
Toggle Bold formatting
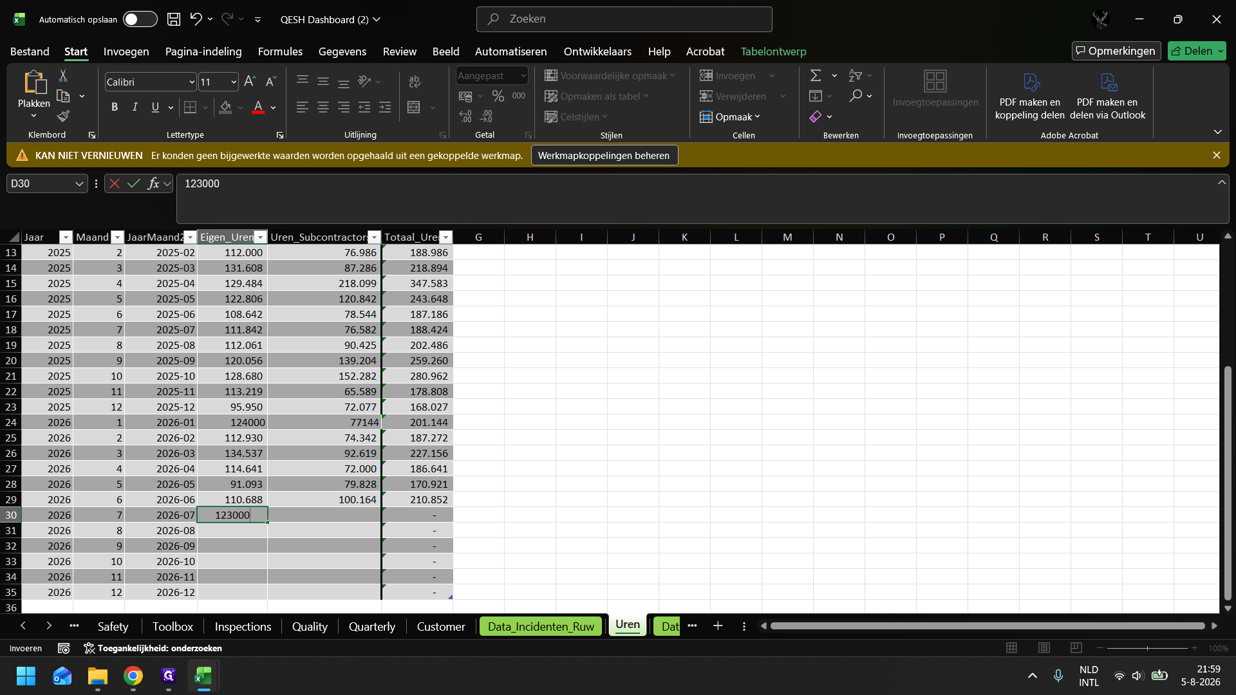click(x=115, y=107)
